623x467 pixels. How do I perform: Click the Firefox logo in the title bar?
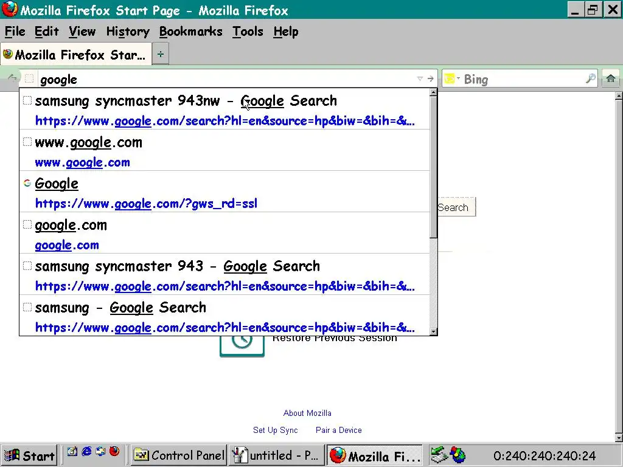[x=10, y=9]
